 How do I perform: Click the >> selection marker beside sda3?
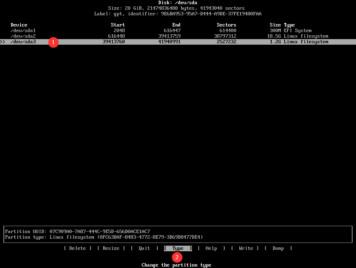[x=2, y=42]
